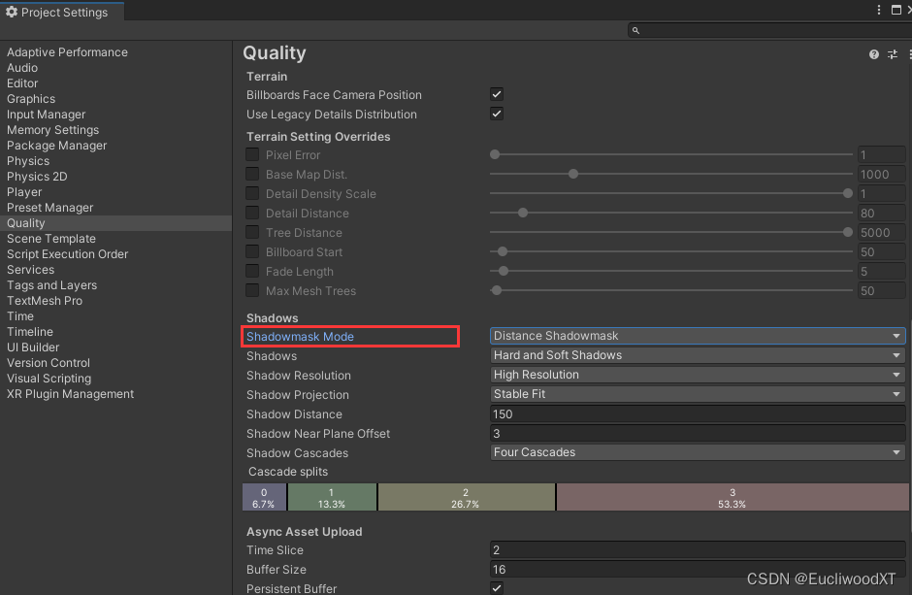This screenshot has height=595, width=912.
Task: Open Version Control settings
Action: pyautogui.click(x=49, y=363)
